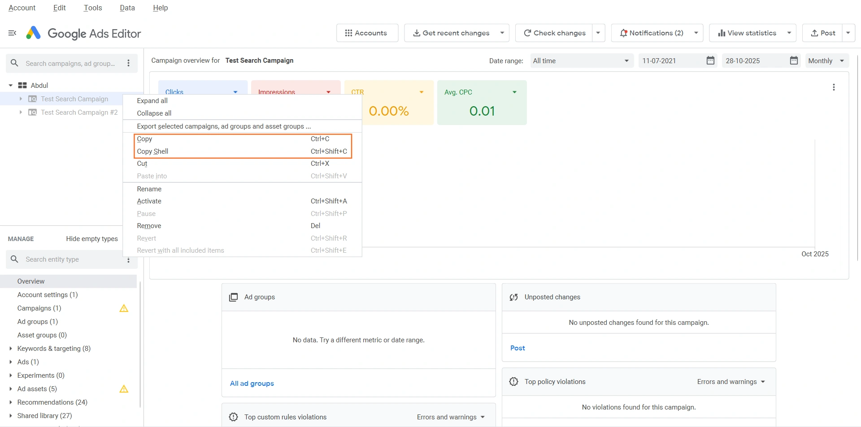
Task: Click the Google Ads logo icon
Action: click(34, 33)
